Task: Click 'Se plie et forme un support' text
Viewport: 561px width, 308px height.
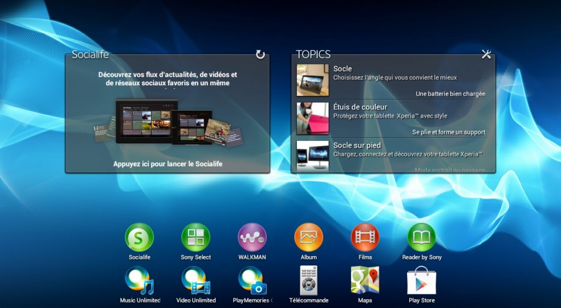Action: (x=449, y=132)
